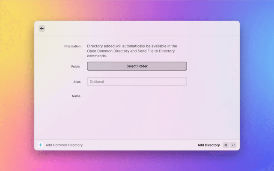Click the Command key symbol icon

tap(226, 145)
